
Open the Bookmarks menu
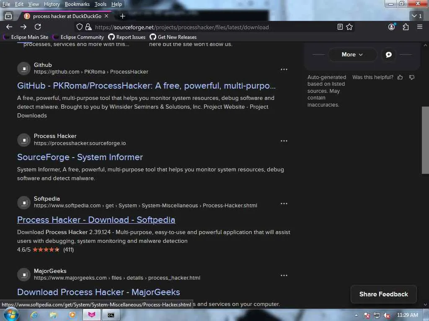[77, 4]
